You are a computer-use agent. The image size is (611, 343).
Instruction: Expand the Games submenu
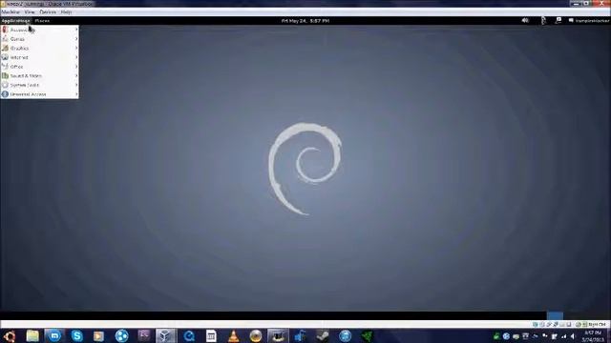[39, 39]
